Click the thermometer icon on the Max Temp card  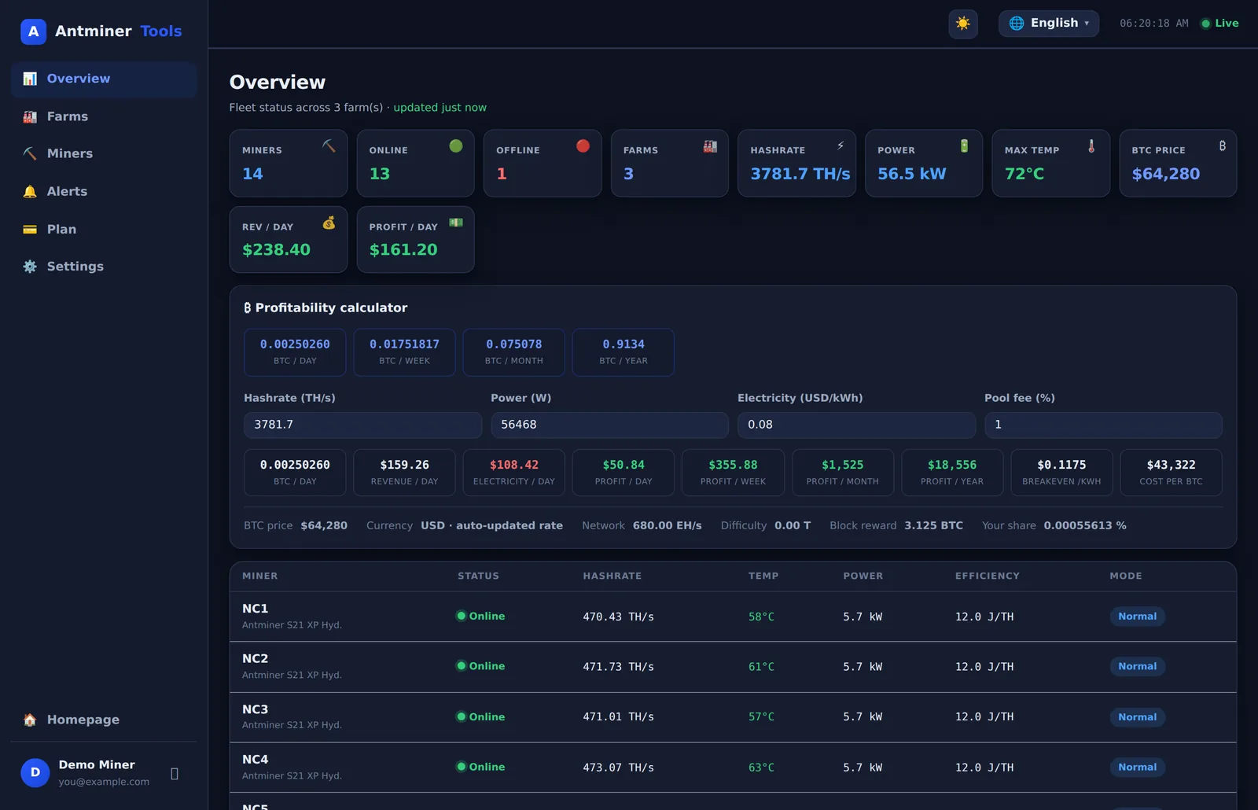click(x=1091, y=145)
